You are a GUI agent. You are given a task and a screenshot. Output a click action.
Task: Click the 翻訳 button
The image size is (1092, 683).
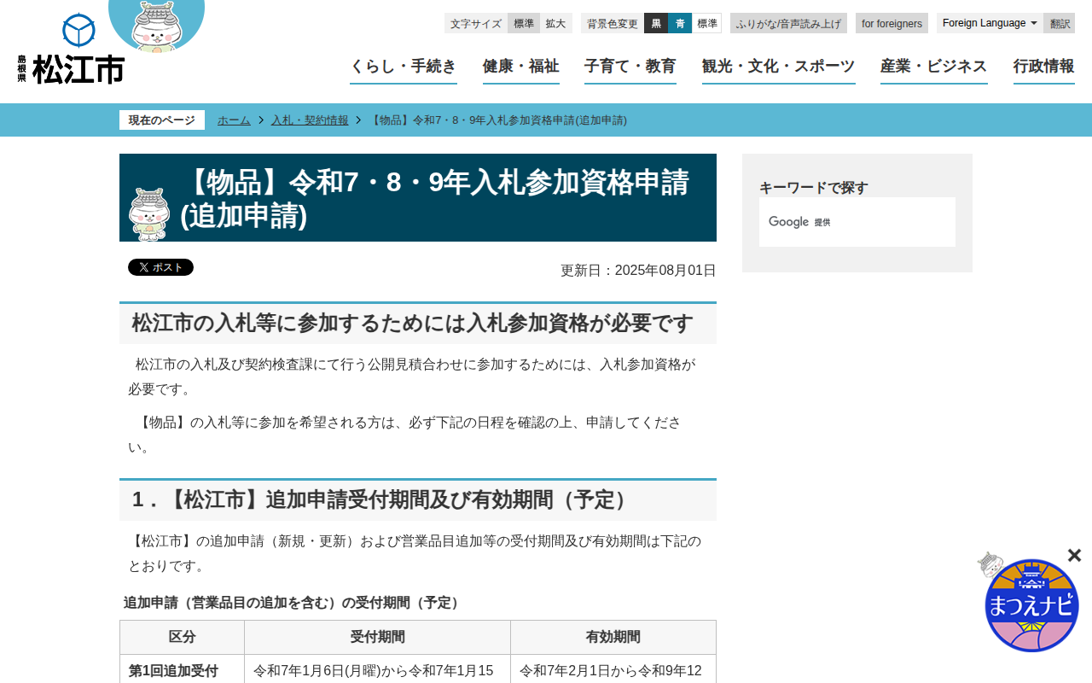point(1060,23)
